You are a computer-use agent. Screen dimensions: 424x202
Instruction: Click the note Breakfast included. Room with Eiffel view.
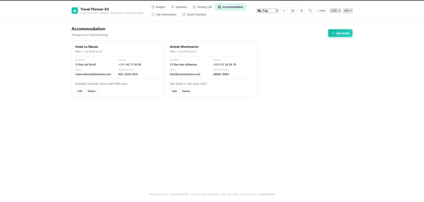coord(101,84)
